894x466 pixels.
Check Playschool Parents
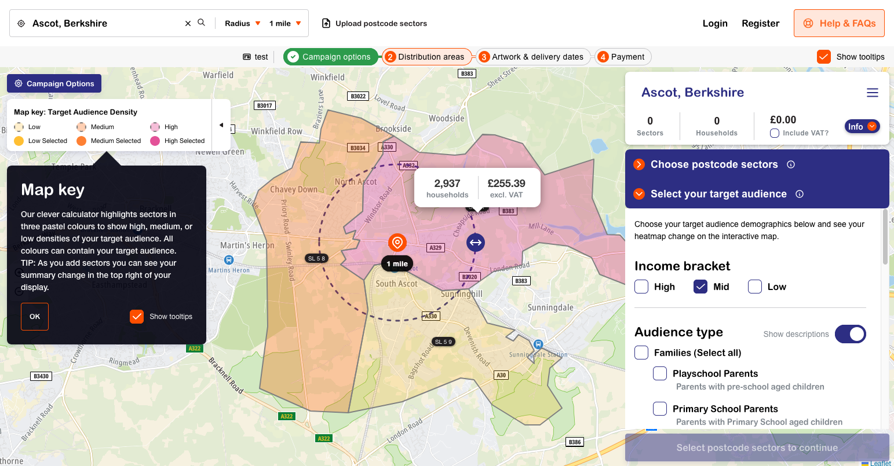660,373
